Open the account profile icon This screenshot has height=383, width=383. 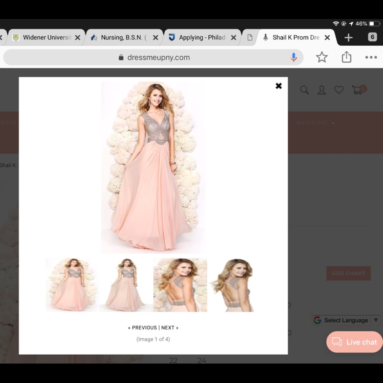[x=321, y=90]
